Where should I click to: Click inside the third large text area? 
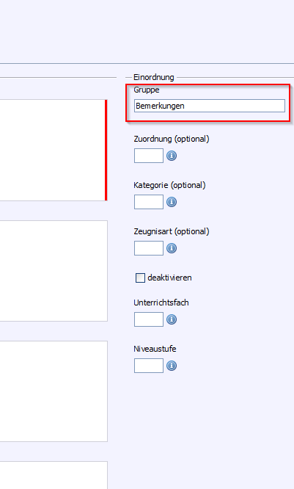pos(54,391)
